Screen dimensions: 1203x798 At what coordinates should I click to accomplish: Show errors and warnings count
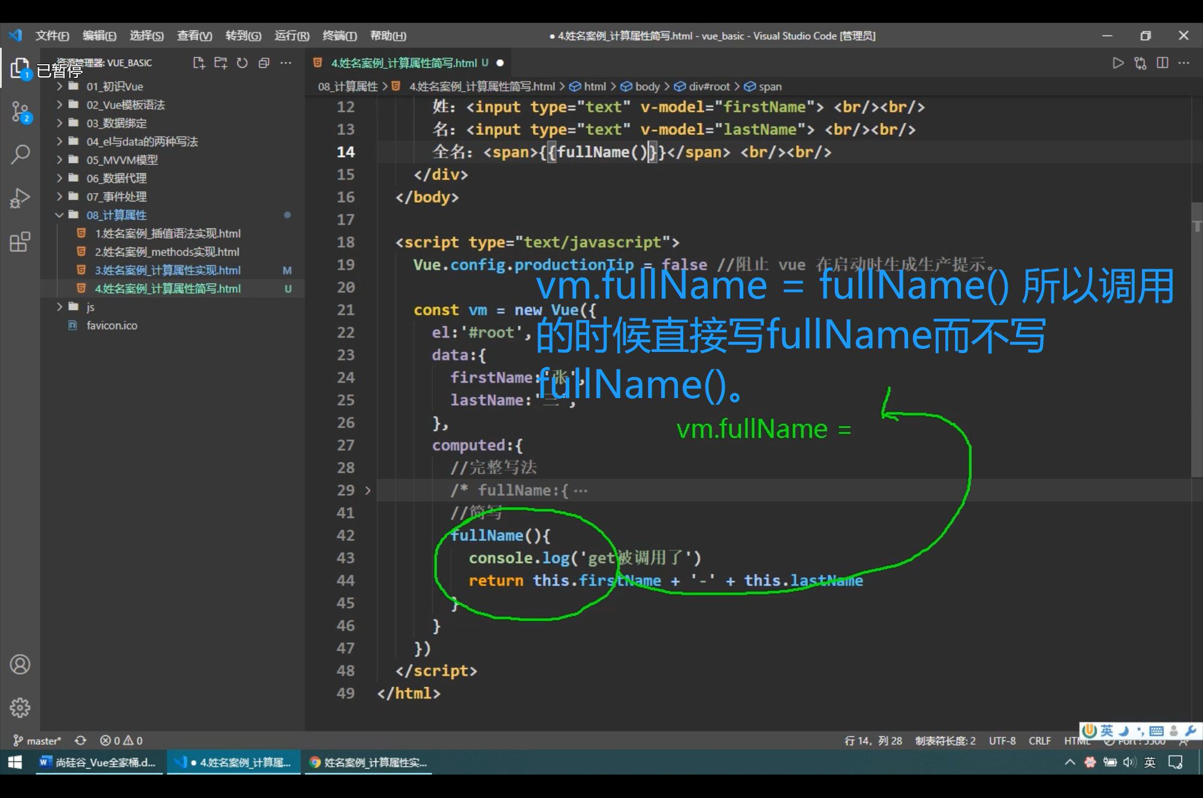point(121,740)
